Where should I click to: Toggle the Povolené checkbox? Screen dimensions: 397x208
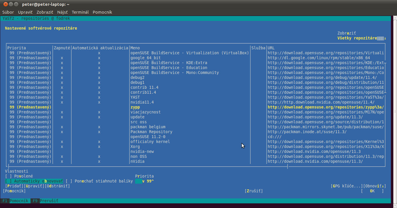(x=19, y=176)
